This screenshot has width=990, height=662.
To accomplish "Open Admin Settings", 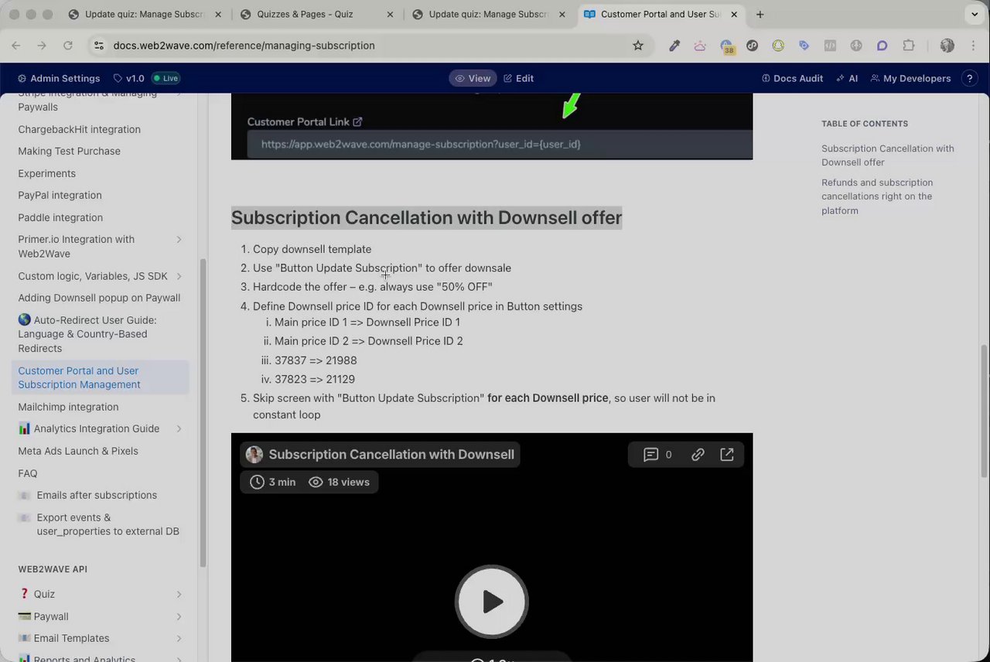I will [x=59, y=78].
